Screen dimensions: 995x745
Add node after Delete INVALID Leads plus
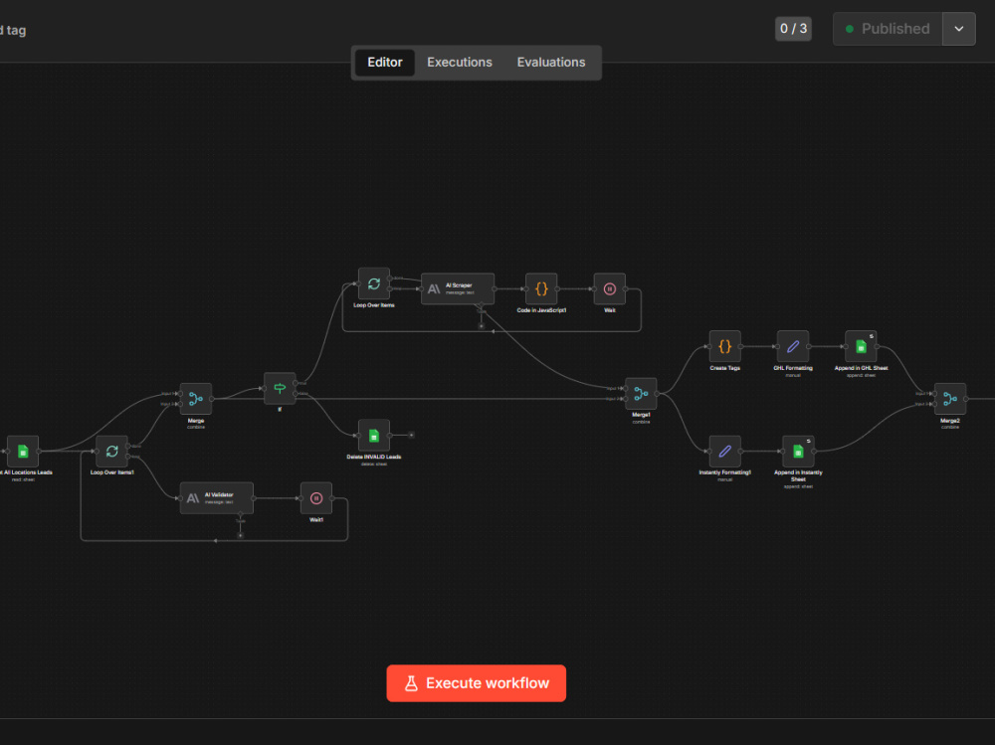[x=411, y=436]
